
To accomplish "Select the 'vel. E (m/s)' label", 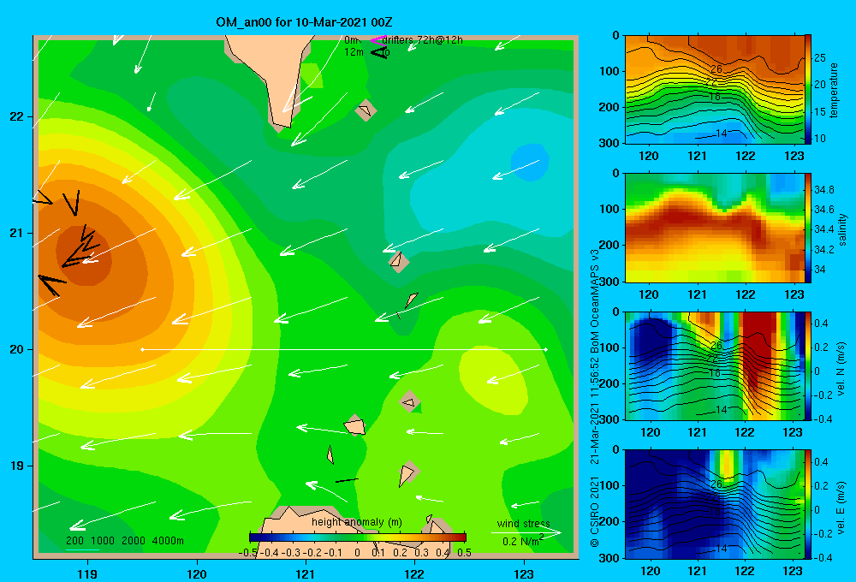I will pyautogui.click(x=841, y=508).
